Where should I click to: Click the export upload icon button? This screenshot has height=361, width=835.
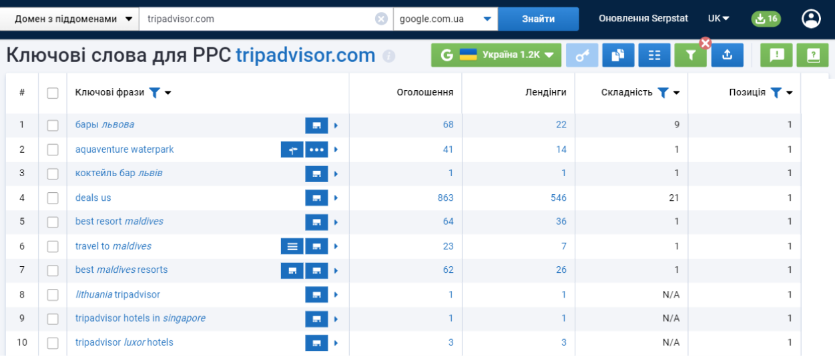(x=728, y=55)
